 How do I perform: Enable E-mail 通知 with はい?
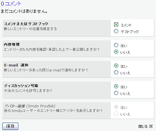[x=116, y=66]
